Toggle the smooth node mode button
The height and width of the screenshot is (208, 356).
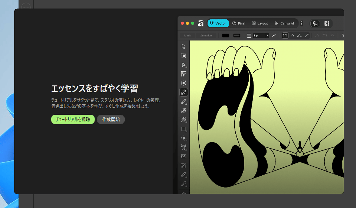tap(293, 36)
